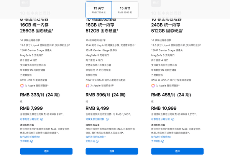Viewport: 230px width, 156px height.
Task: Open 可享免息分期付款 link under RMB 10,999
Action: click(x=161, y=119)
